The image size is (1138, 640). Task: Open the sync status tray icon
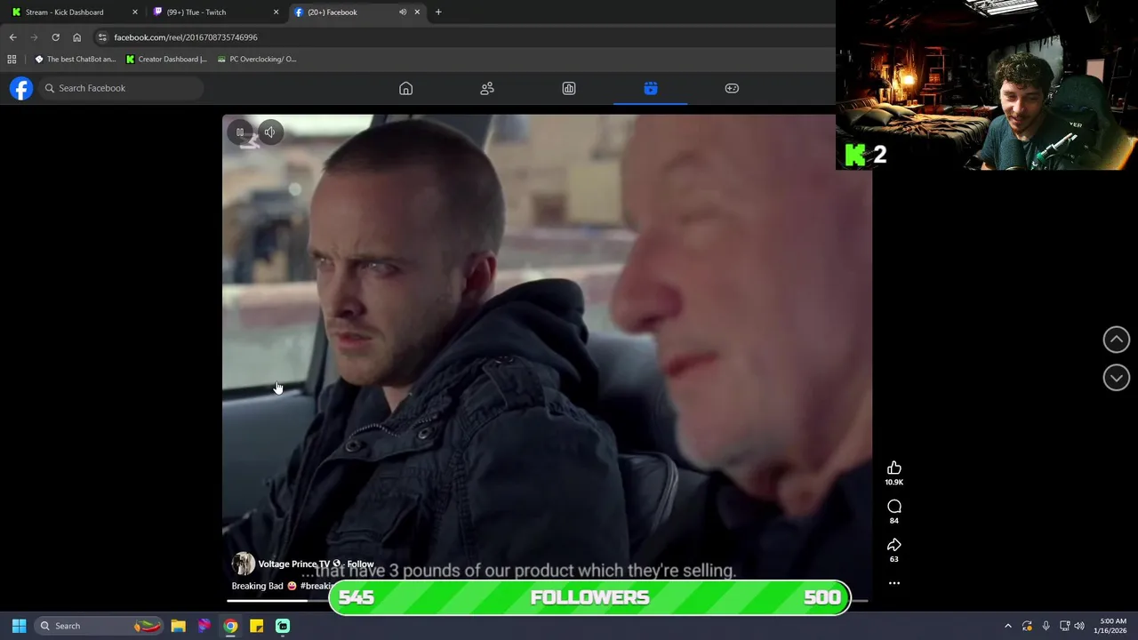[1027, 626]
